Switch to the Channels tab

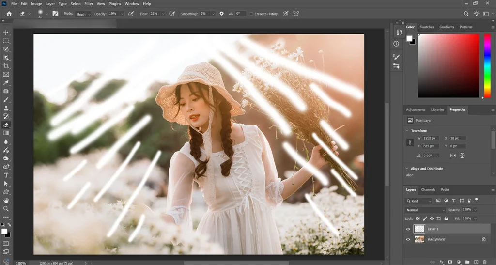[x=428, y=190]
